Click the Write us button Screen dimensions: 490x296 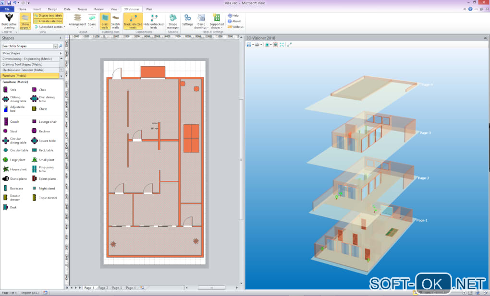(x=237, y=27)
